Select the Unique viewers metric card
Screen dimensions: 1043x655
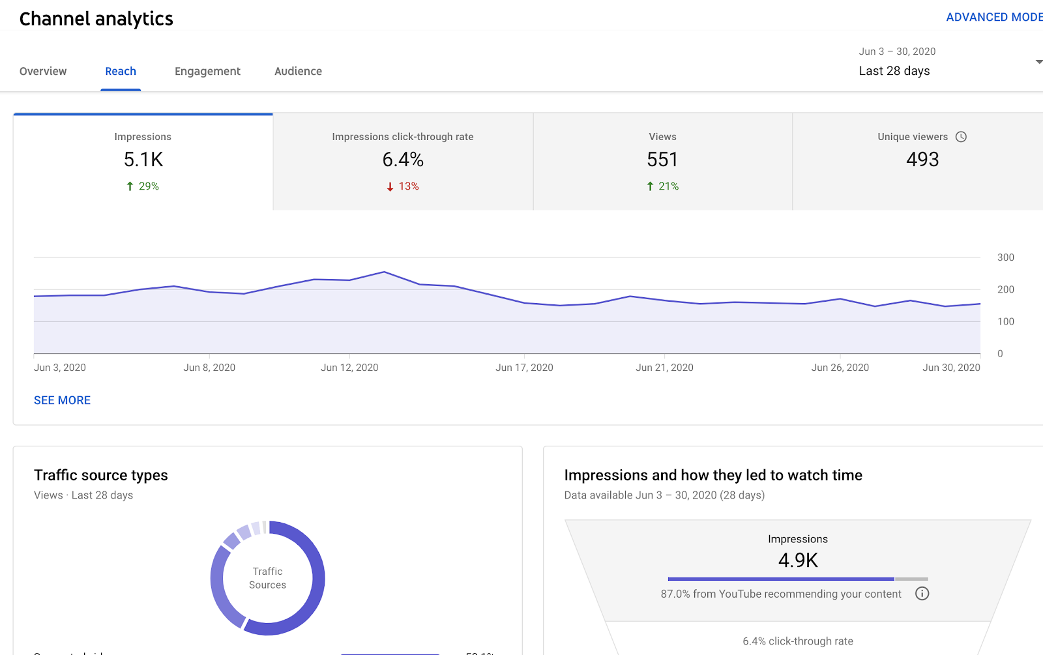(918, 162)
